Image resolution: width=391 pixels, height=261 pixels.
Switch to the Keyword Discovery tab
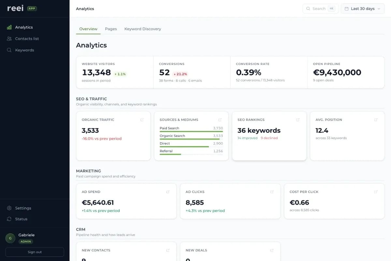(143, 29)
